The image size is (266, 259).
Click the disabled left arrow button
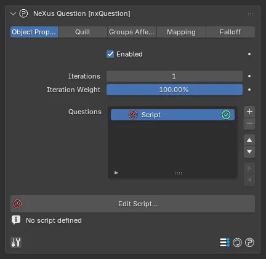[249, 180]
